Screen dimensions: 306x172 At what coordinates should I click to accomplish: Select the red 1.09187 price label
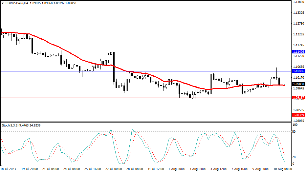(298, 98)
